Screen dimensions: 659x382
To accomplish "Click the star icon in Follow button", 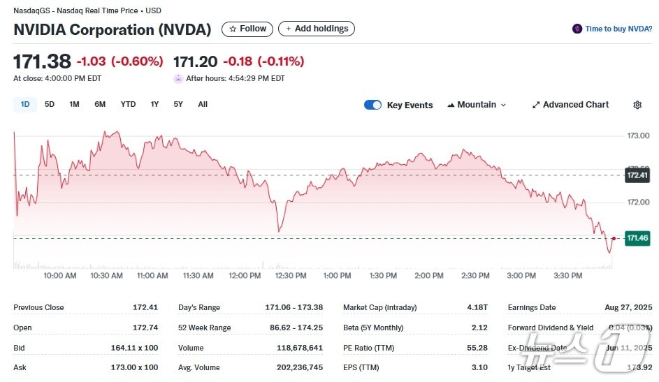I will click(x=233, y=29).
